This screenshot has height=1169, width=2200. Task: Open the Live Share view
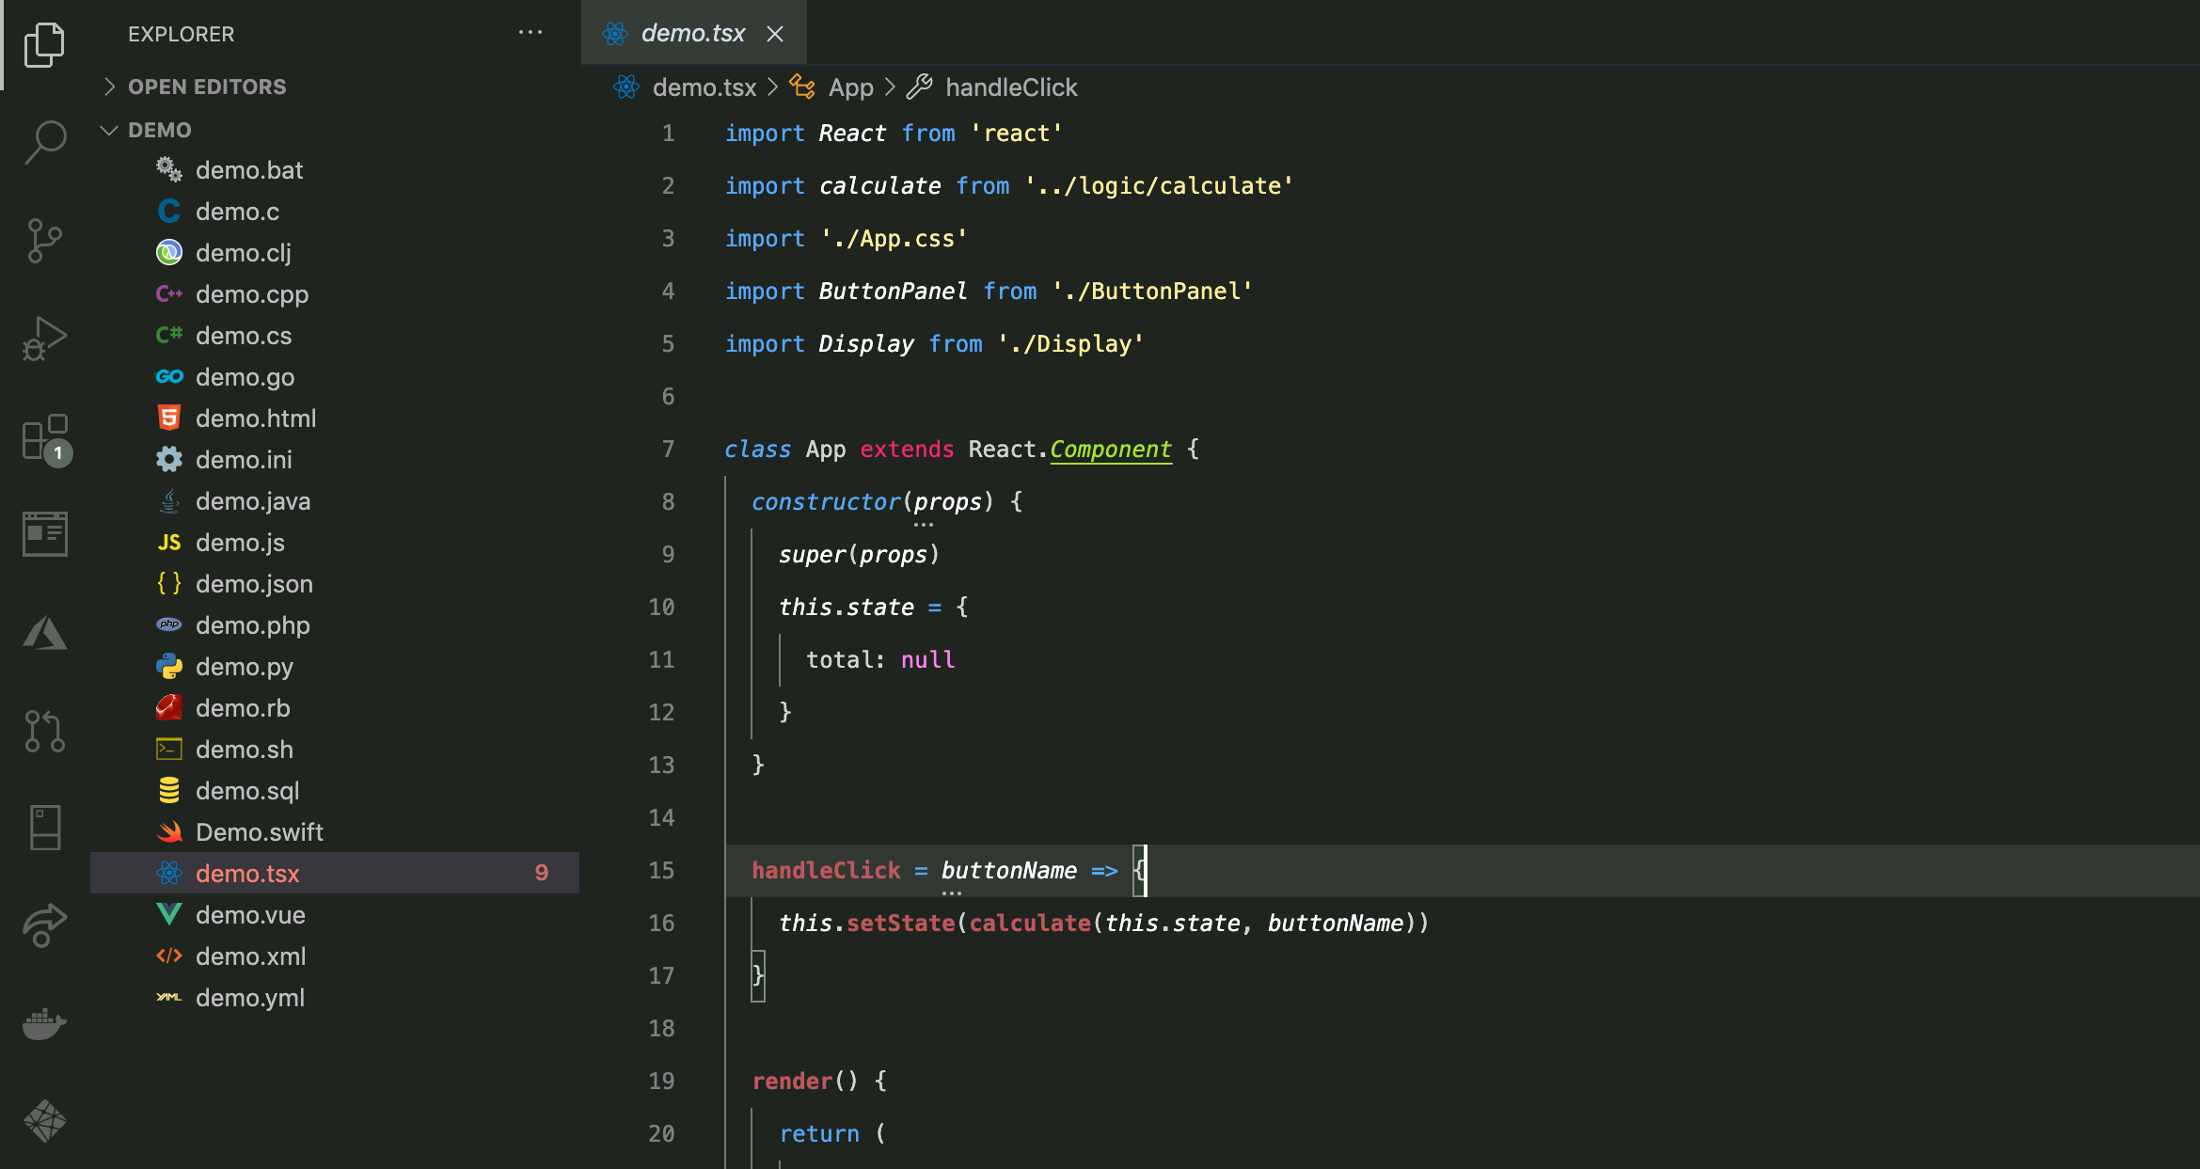click(x=44, y=925)
